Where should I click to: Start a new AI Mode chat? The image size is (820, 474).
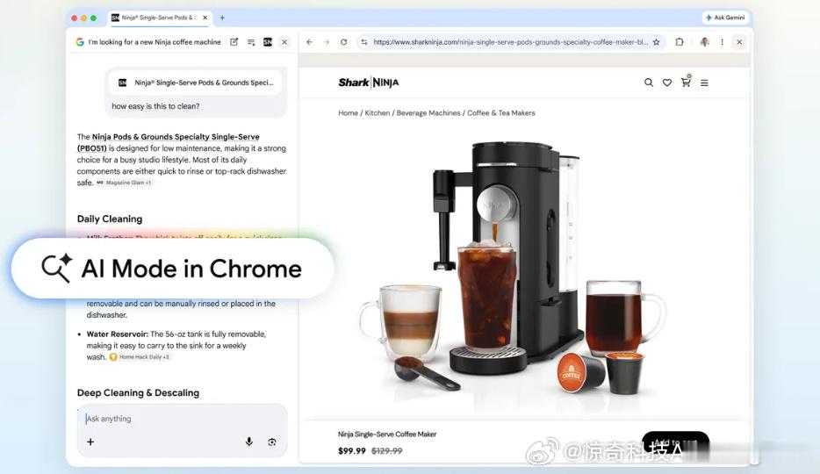[234, 42]
